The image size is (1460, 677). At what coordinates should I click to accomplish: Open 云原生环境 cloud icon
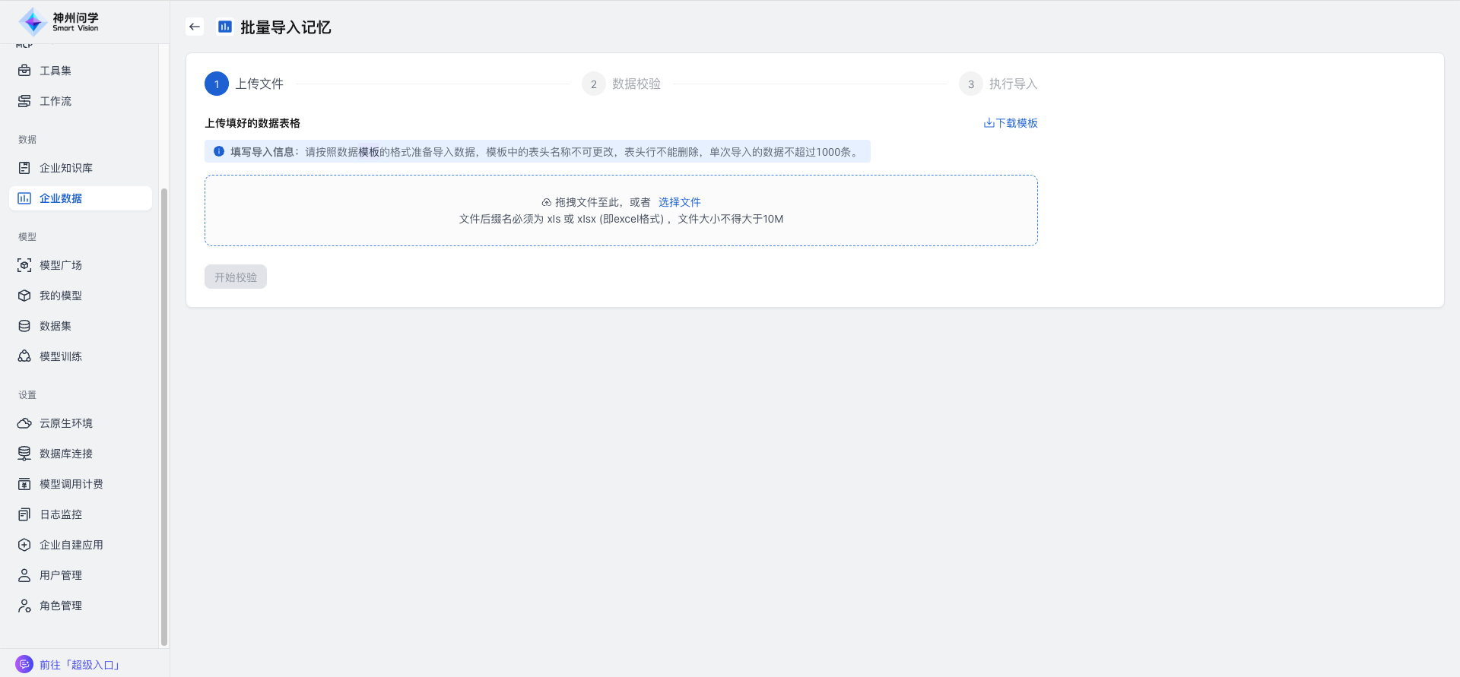tap(24, 423)
